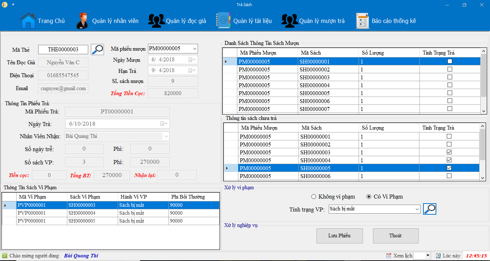Click the Quản lý tài liệu notebook icon
The width and height of the screenshot is (490, 261).
tap(223, 21)
